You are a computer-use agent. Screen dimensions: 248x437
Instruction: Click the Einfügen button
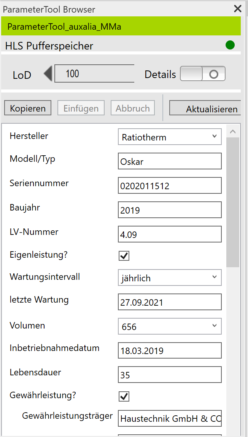81,108
